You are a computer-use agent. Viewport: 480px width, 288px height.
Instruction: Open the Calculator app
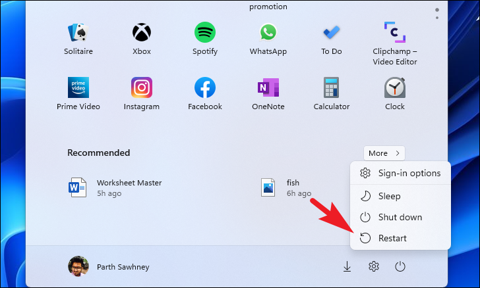331,94
